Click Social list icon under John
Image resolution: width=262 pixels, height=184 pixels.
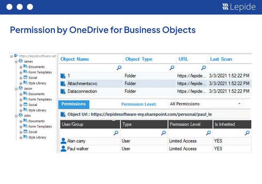[x=25, y=131]
